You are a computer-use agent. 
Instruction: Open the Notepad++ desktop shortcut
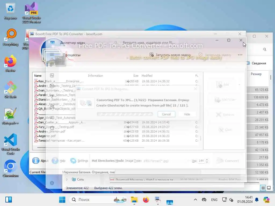tap(10, 116)
